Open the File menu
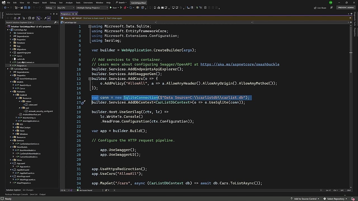This screenshot has width=358, height=201. point(9,3)
